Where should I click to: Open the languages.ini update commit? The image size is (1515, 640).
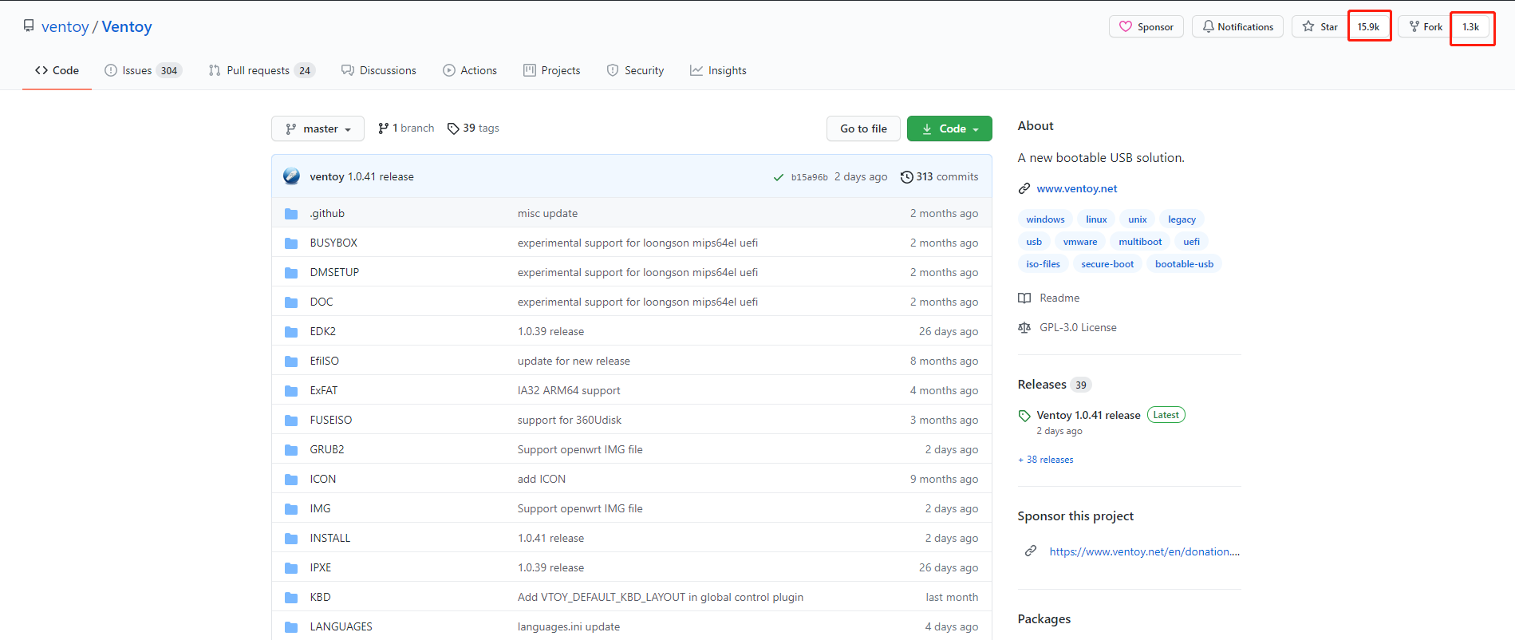(569, 626)
